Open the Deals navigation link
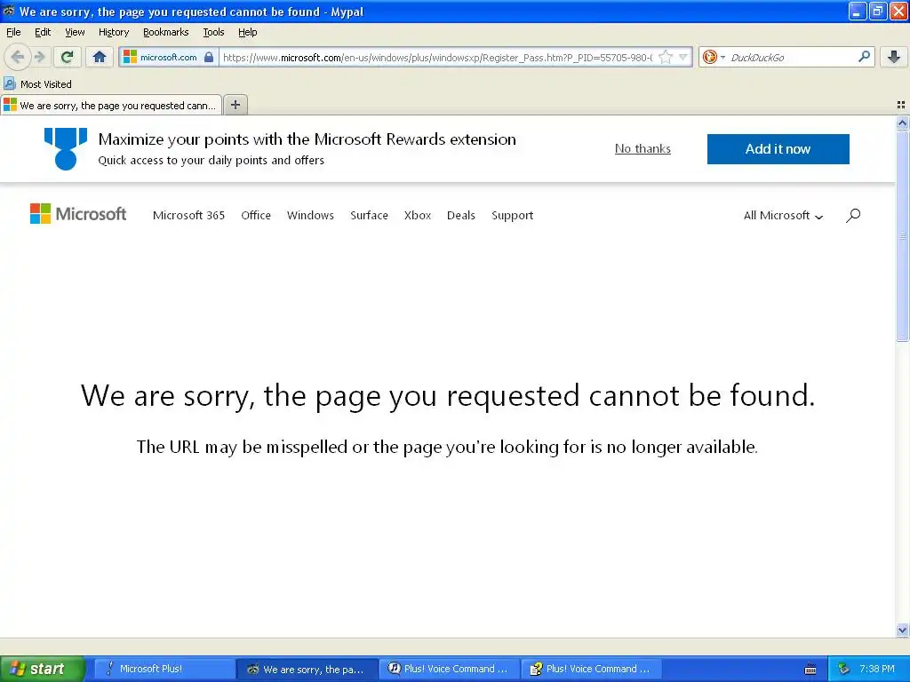The height and width of the screenshot is (682, 910). 461,215
